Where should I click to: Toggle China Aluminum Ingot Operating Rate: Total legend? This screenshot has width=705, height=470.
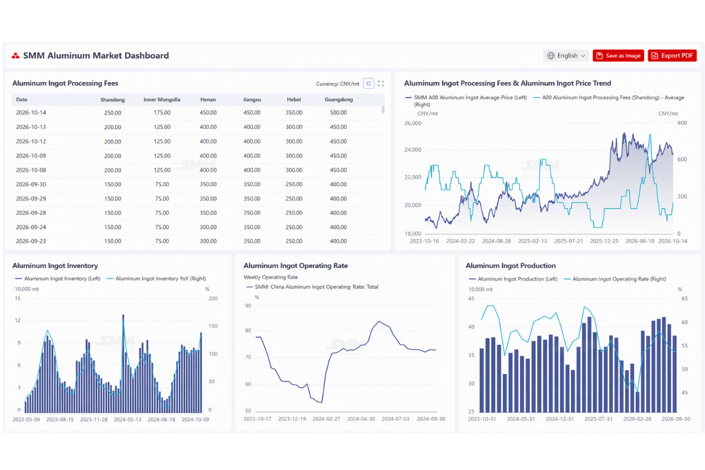click(313, 287)
